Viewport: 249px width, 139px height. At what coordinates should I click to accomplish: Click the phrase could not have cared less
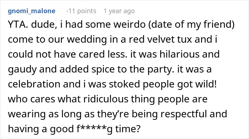coord(68,54)
